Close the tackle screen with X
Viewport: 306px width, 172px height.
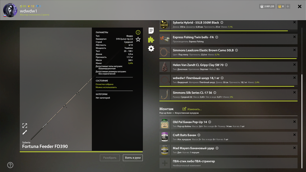(300, 6)
